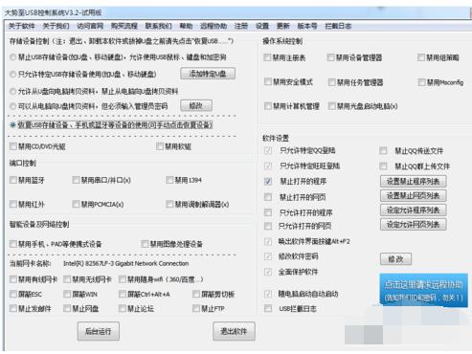Click the 后台运行 button
The image size is (472, 354).
tap(99, 331)
